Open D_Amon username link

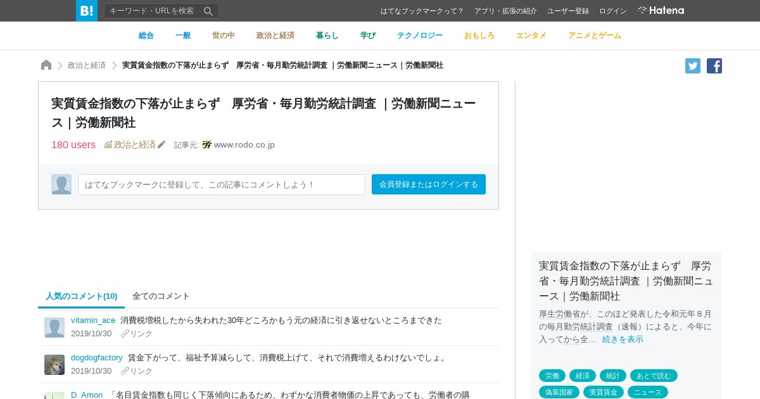(87, 395)
